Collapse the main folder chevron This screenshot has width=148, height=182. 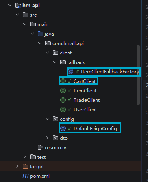click(25, 24)
